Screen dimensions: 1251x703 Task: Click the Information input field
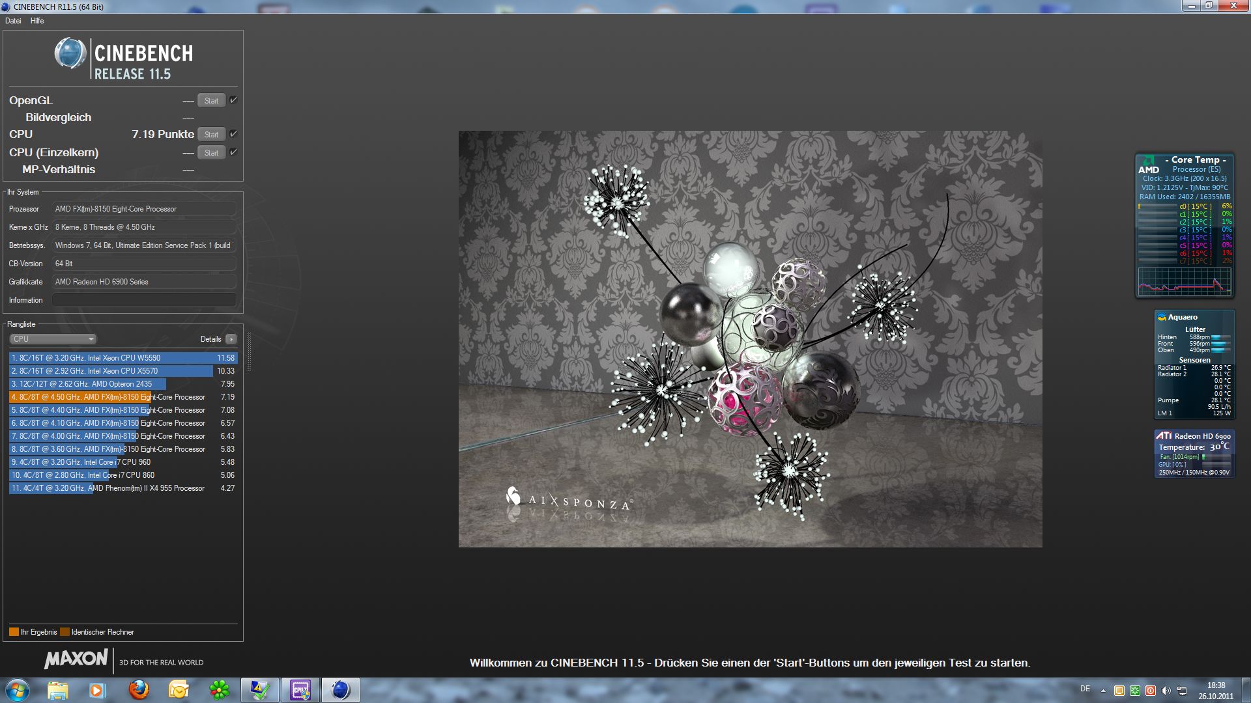(144, 300)
